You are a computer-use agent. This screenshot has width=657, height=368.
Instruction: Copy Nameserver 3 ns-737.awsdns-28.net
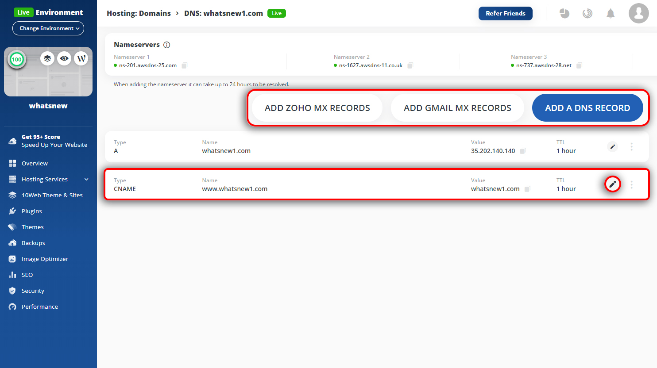click(579, 65)
